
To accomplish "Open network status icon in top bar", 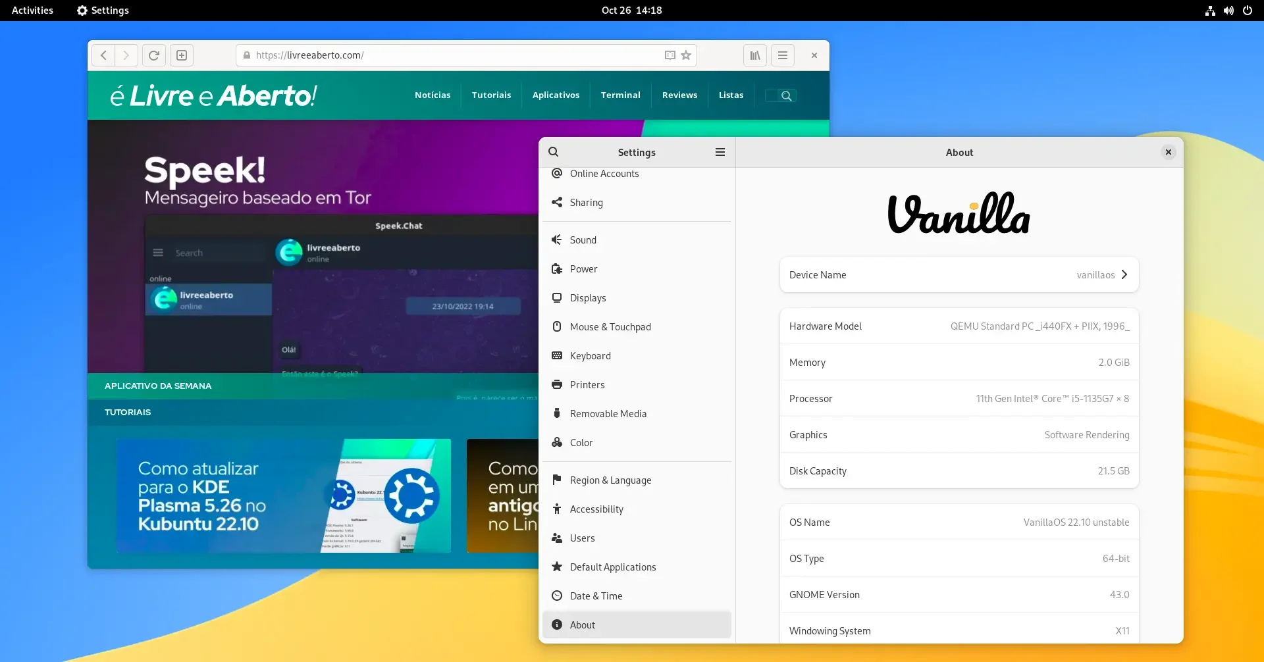I will coord(1210,11).
